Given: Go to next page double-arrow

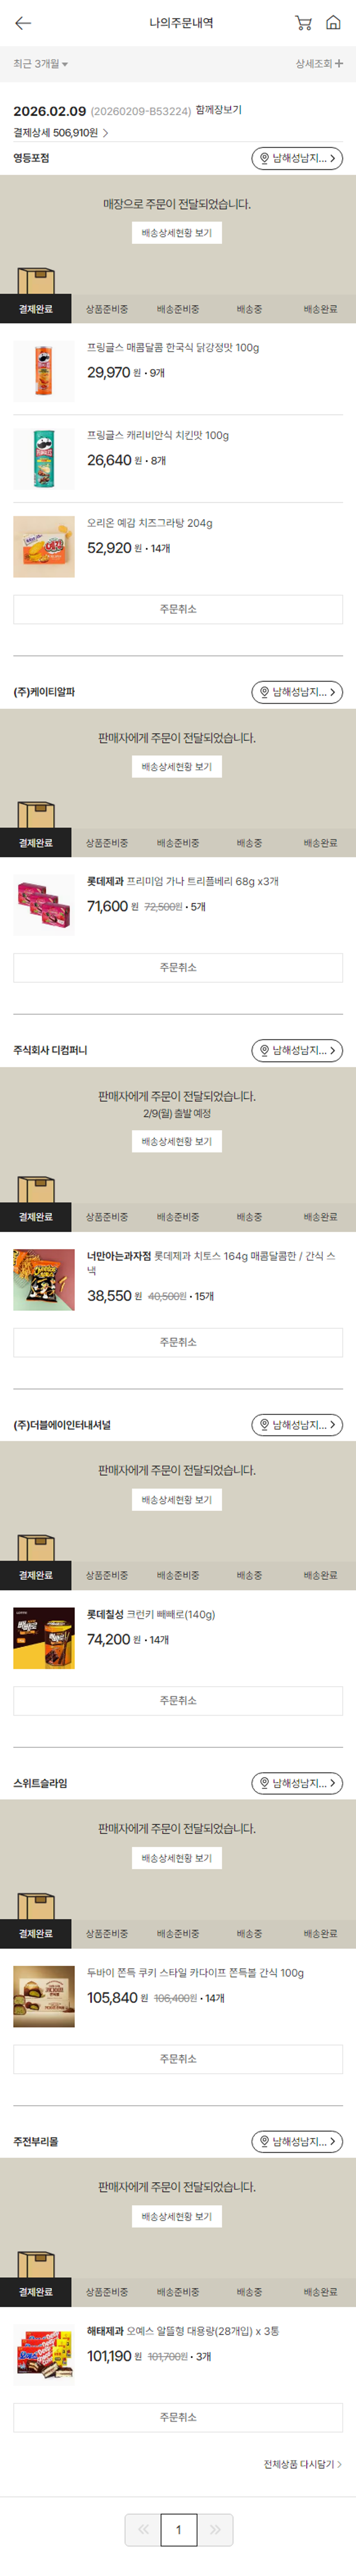Looking at the screenshot, I should 215,2530.
